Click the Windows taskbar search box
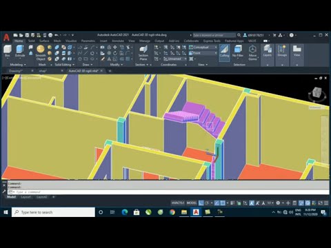 click(53, 212)
